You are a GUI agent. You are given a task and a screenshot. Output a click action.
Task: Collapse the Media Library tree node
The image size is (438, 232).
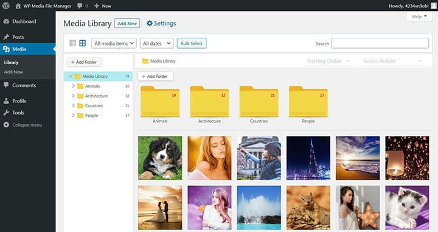[x=71, y=76]
